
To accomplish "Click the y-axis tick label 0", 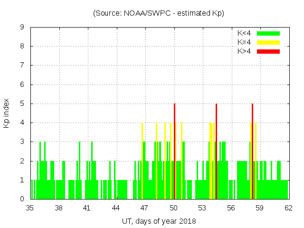I will (x=22, y=199).
